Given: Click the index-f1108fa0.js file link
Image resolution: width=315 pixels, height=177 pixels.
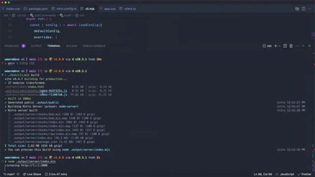Looking at the screenshot, I should 53,94.
